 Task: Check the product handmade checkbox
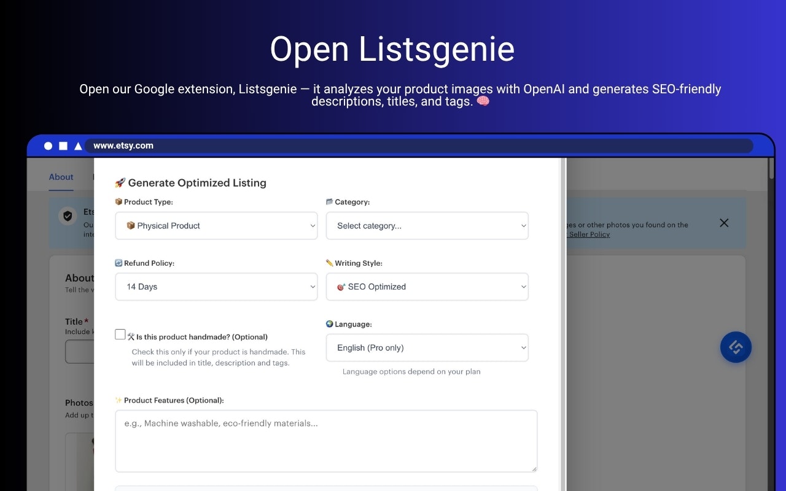coord(120,334)
